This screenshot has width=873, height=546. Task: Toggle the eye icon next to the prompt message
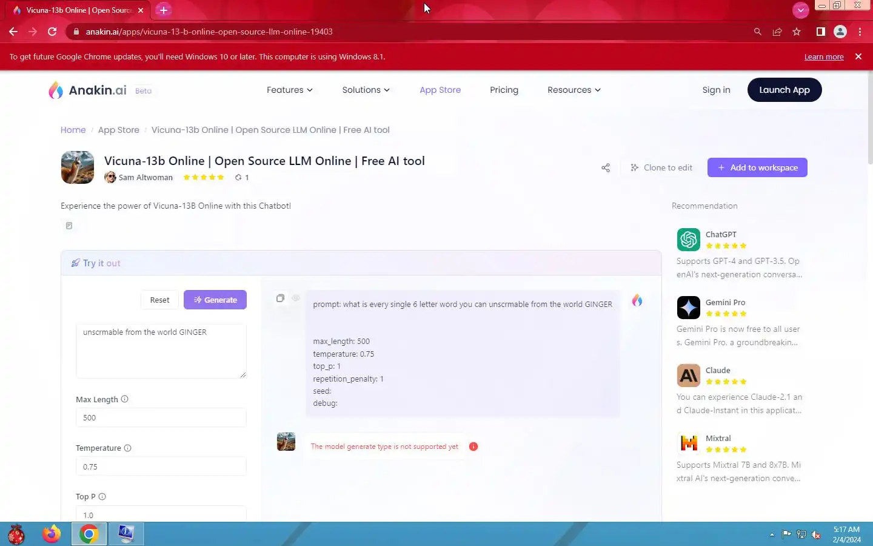(296, 298)
